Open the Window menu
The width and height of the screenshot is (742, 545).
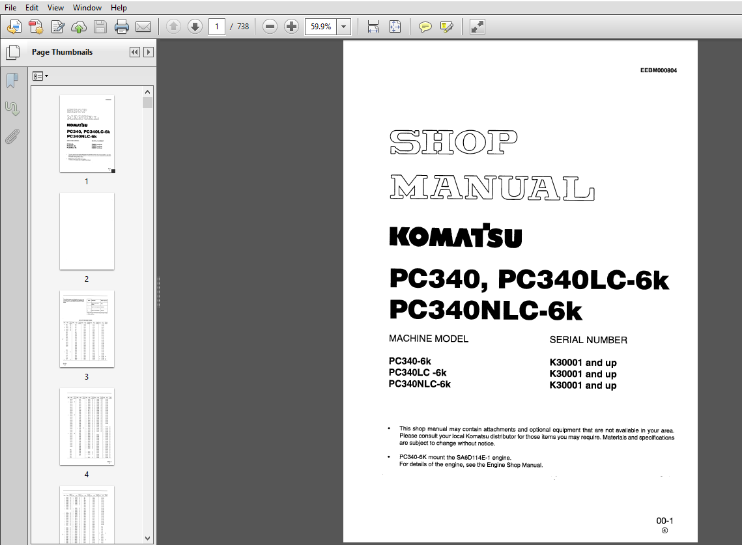click(x=87, y=8)
